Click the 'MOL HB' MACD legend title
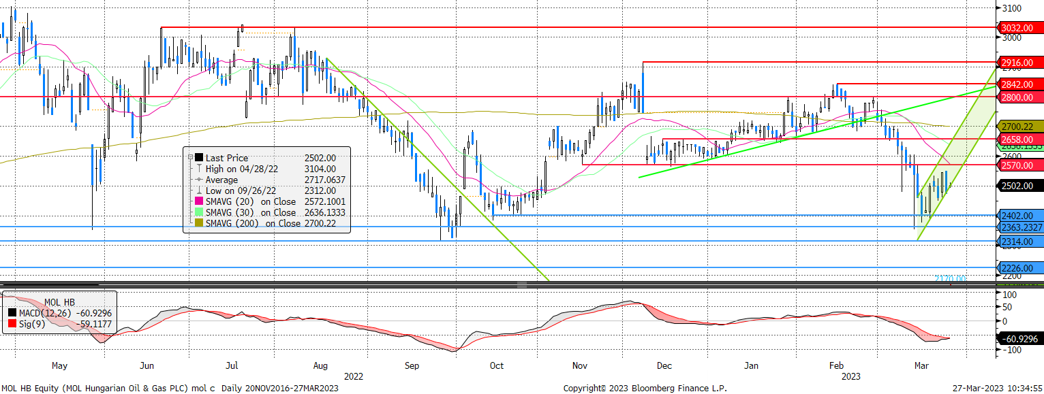 pyautogui.click(x=61, y=301)
